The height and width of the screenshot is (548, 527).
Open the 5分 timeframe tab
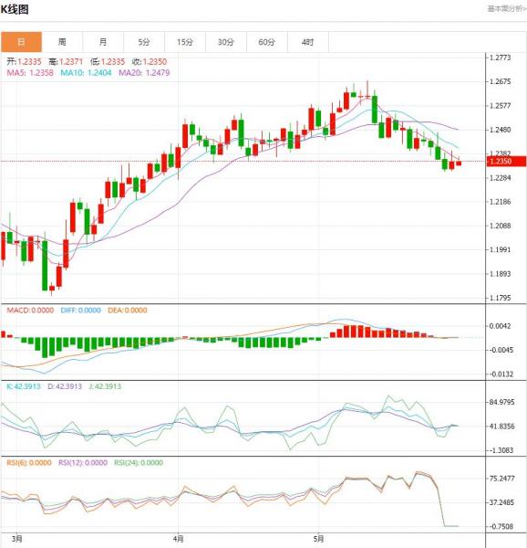coord(144,42)
